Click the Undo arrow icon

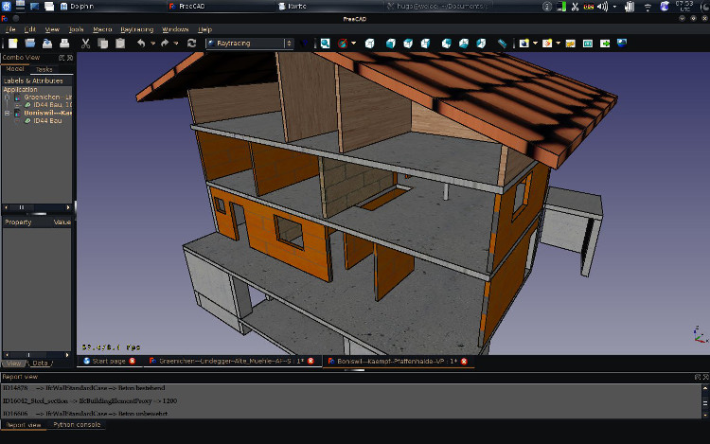(x=141, y=44)
